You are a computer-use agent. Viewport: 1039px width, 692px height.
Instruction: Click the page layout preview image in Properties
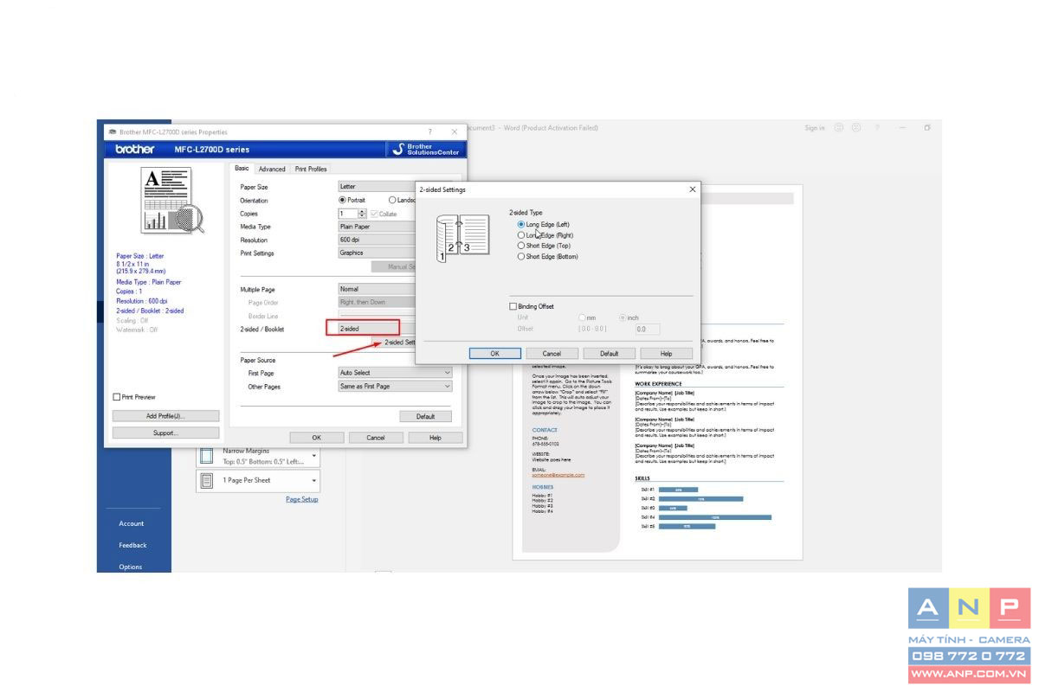[x=173, y=201]
